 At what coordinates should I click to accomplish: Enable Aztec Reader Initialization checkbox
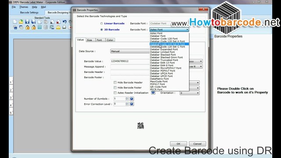115,93
